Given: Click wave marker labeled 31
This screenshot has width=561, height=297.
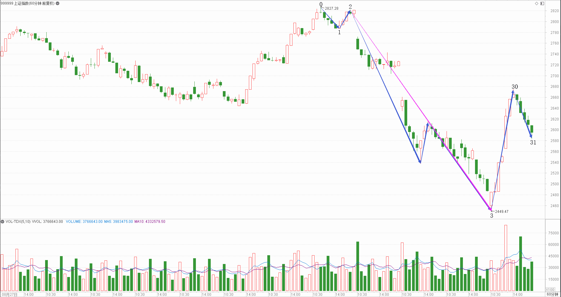Looking at the screenshot, I should [x=533, y=142].
